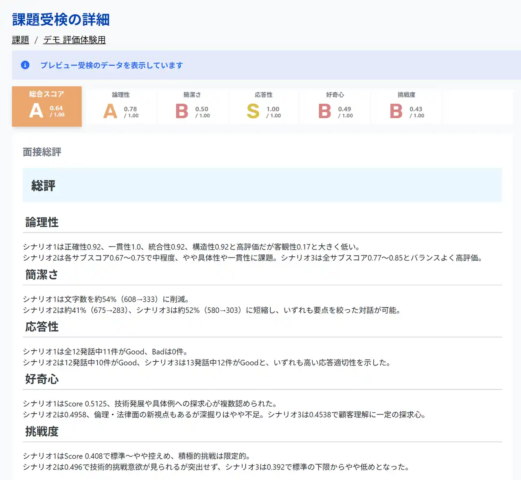Select the 総合スコア card label
This screenshot has height=480, width=521.
(x=46, y=94)
